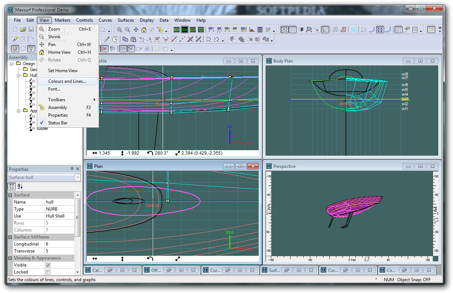The width and height of the screenshot is (453, 293).
Task: Open the File menu
Action: tap(17, 20)
